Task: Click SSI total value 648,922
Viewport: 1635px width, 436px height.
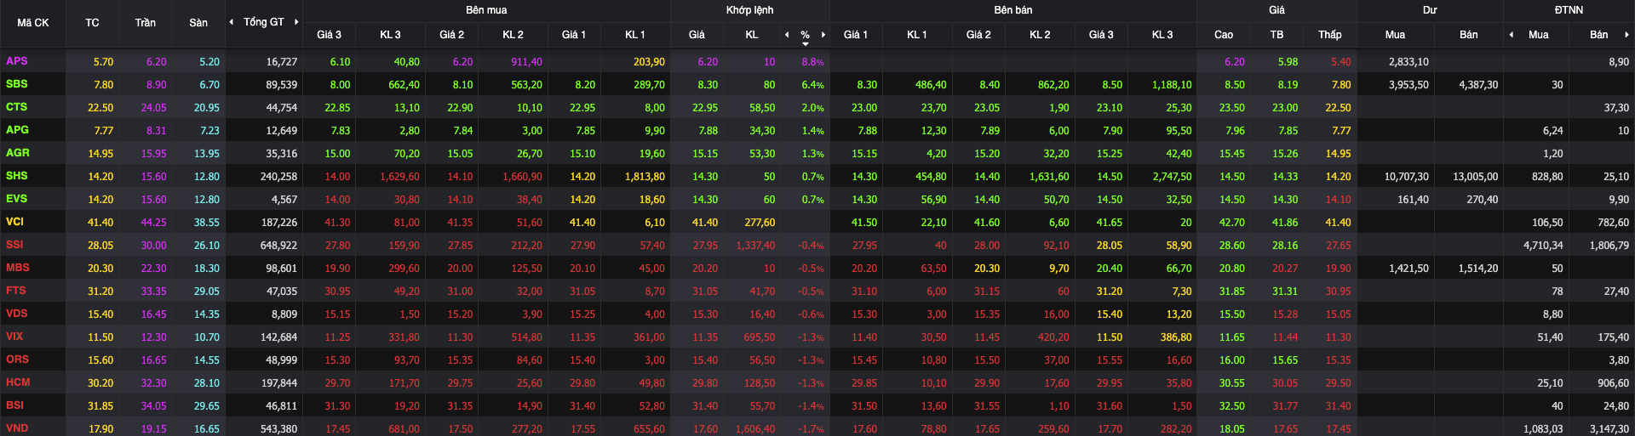Action: click(x=278, y=246)
